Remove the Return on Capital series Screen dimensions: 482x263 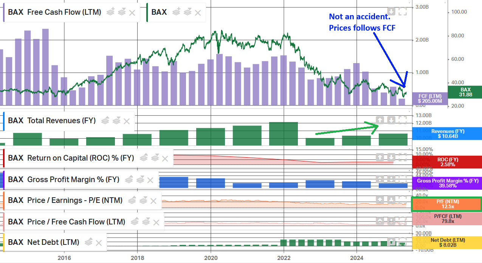point(165,158)
